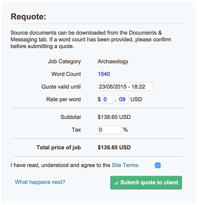Click the blue word count 1540
This screenshot has width=198, height=205.
click(x=104, y=74)
